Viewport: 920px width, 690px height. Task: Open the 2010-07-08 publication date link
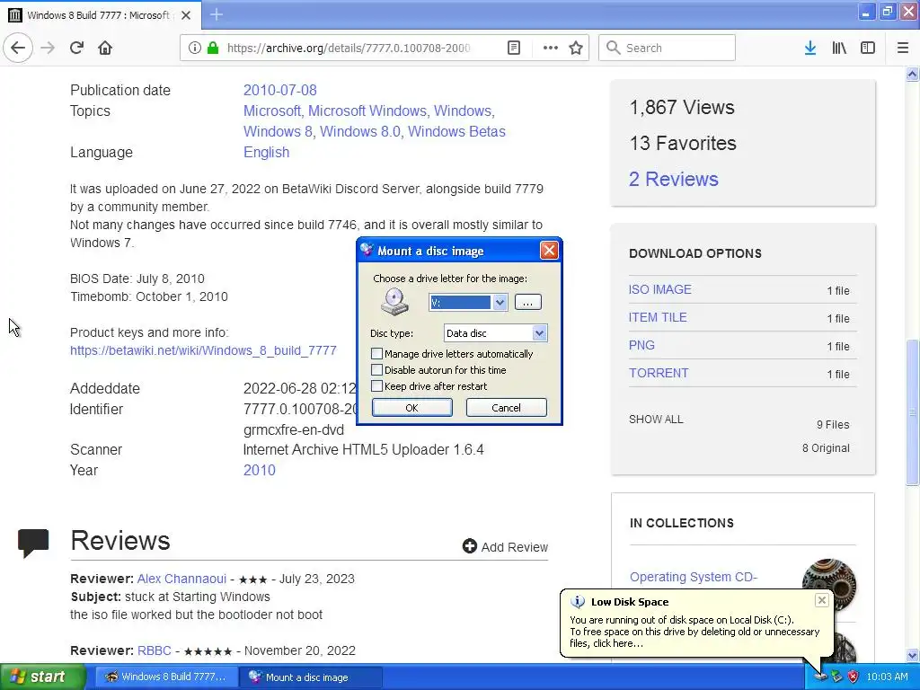pos(280,91)
